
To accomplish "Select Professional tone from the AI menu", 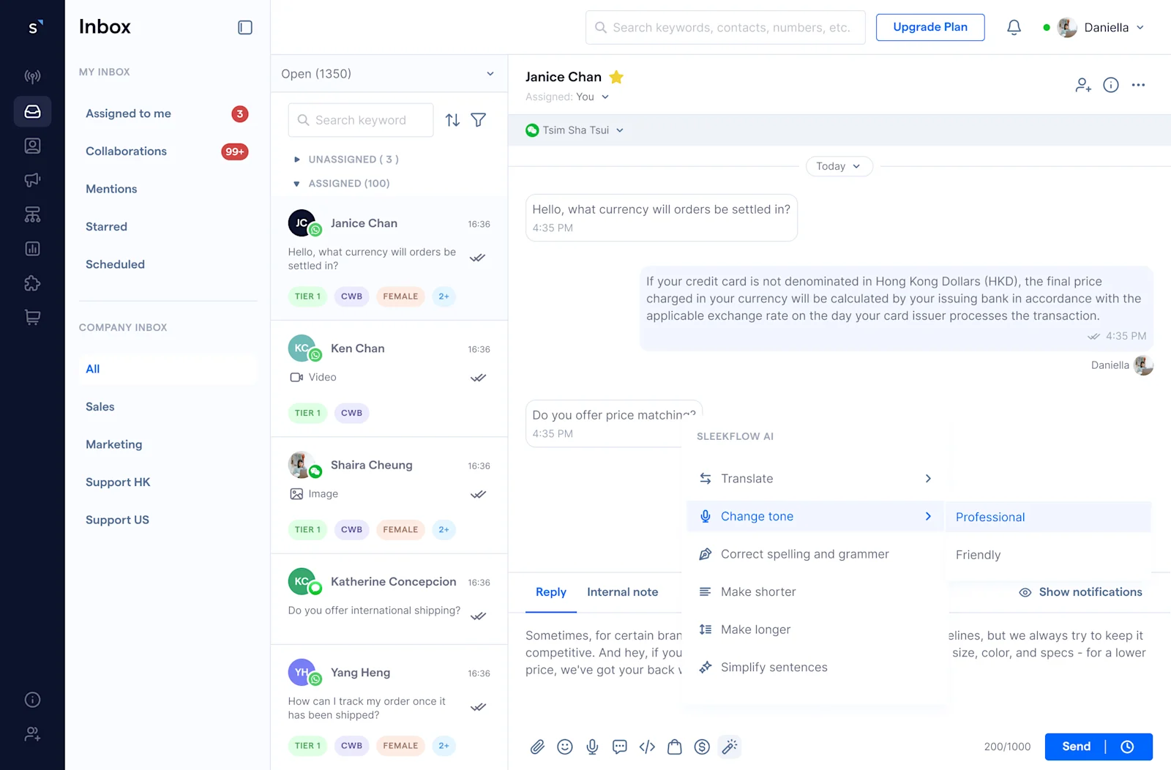I will [x=989, y=517].
